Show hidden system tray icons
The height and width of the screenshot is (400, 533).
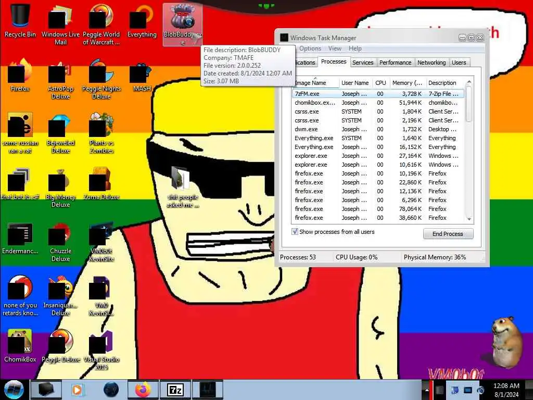(x=427, y=390)
